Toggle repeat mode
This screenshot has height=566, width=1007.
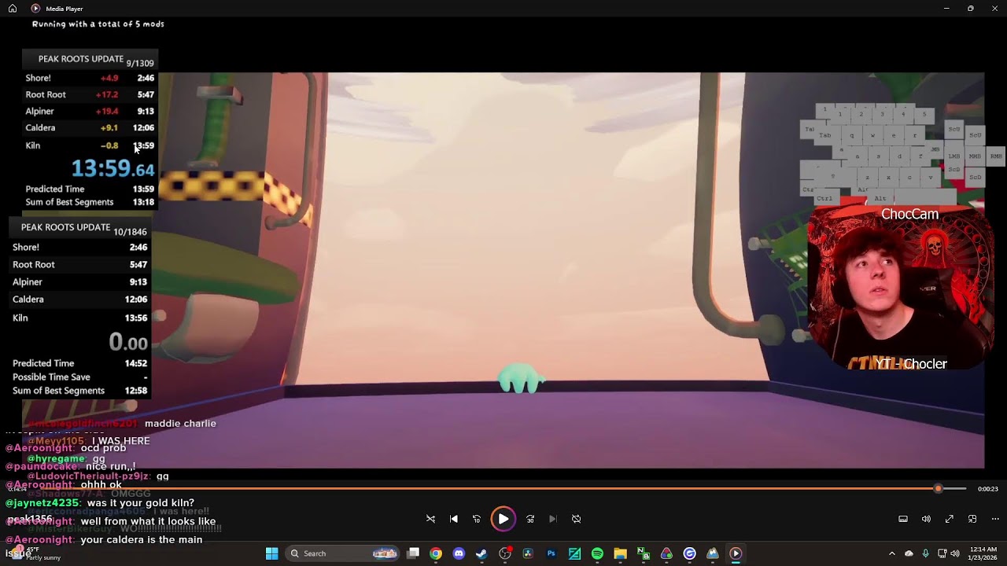[577, 519]
